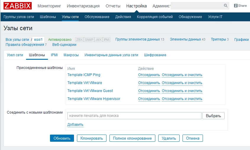Open the Инвентаризация menu
The width and height of the screenshot is (250, 150).
pos(83,6)
